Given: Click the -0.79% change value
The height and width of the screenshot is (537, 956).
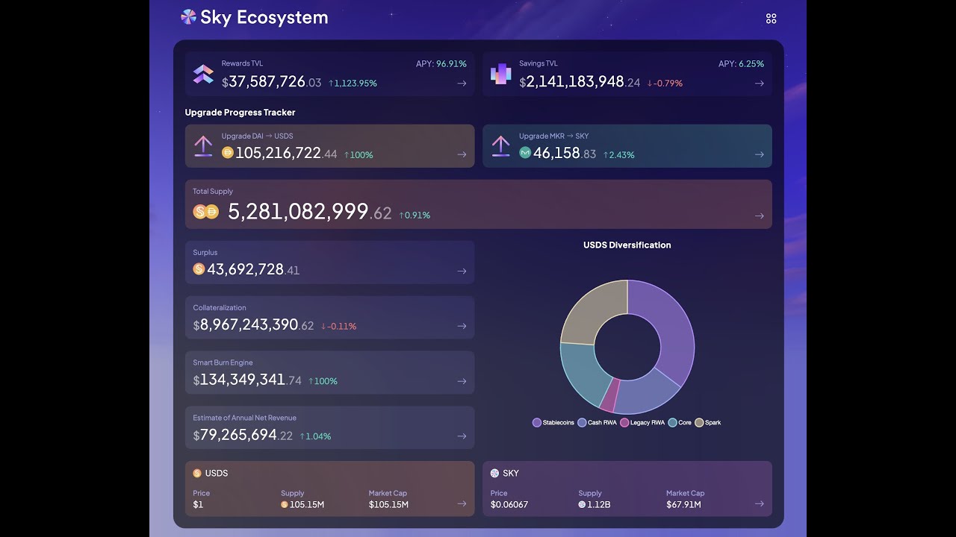Looking at the screenshot, I should click(x=665, y=84).
